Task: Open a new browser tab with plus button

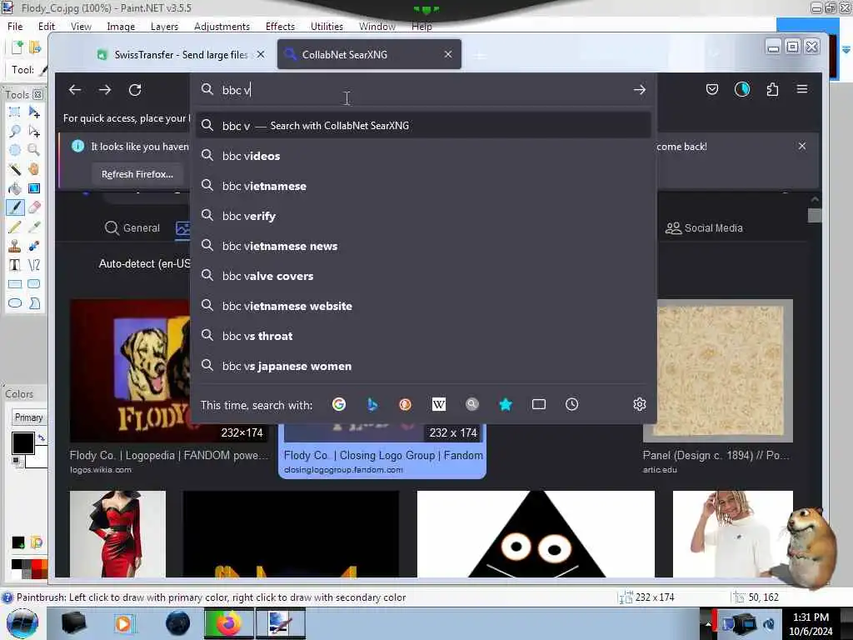Action: pyautogui.click(x=480, y=55)
